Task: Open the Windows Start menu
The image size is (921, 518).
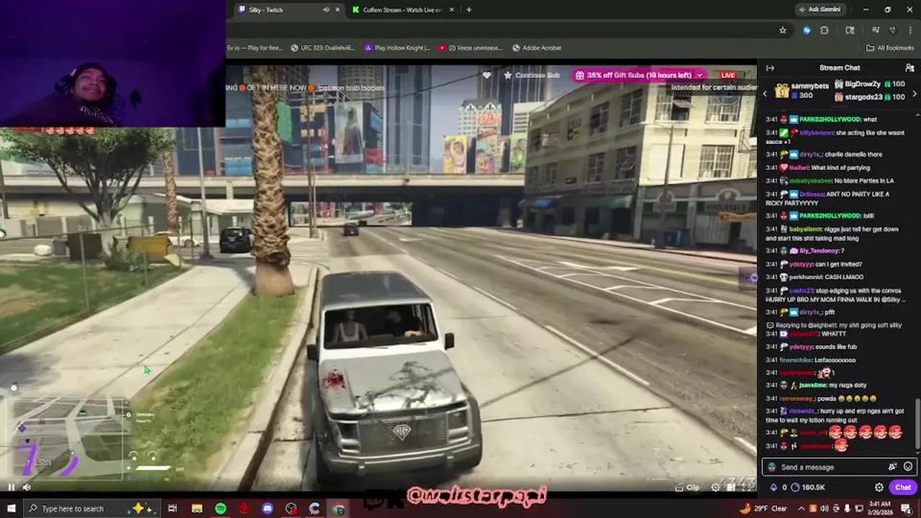Action: point(10,509)
